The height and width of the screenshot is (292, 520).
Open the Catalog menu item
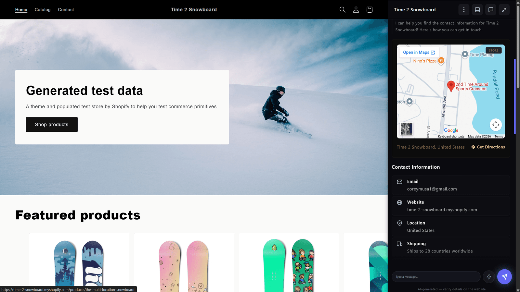pyautogui.click(x=43, y=10)
